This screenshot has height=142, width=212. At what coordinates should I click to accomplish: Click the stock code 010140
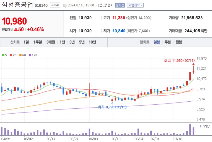tap(41, 6)
